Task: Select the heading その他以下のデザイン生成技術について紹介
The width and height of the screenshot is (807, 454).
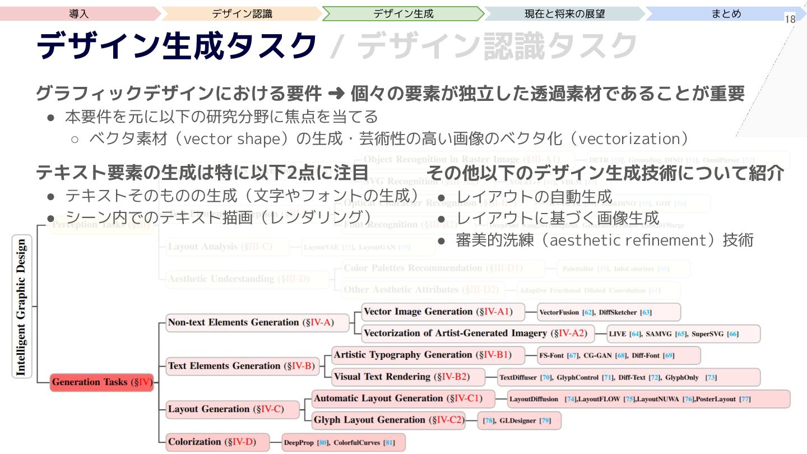Action: [605, 173]
